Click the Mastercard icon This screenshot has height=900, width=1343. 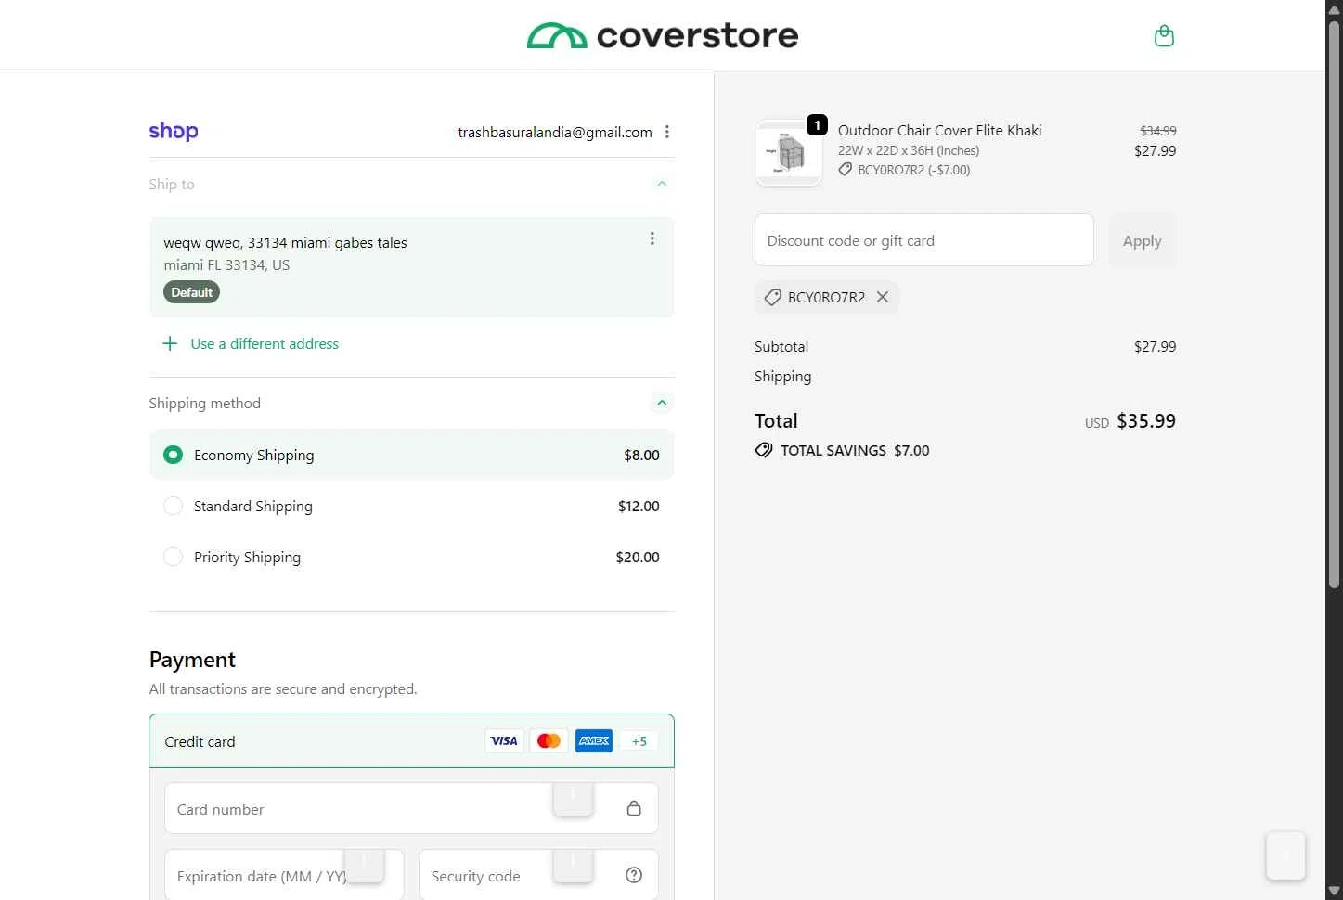[x=549, y=740]
